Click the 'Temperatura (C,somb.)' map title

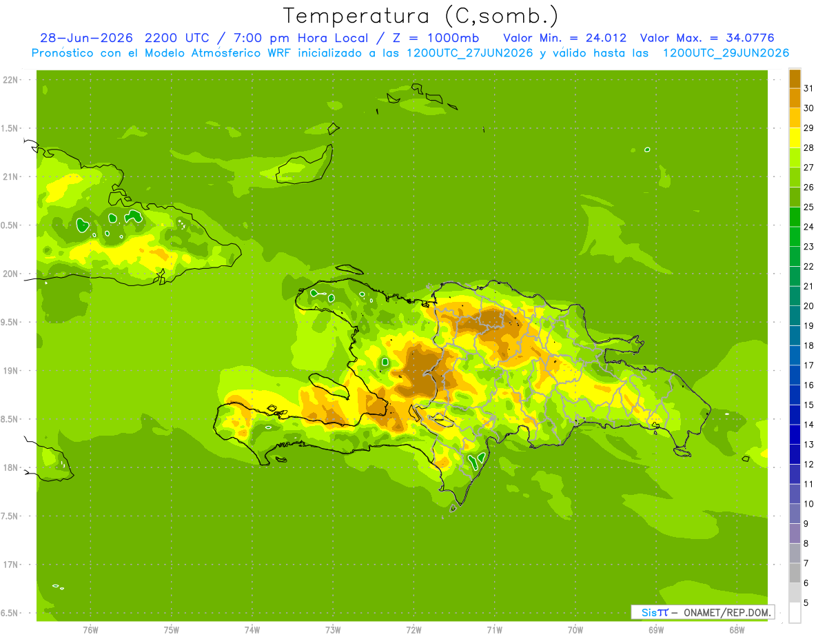coord(420,16)
